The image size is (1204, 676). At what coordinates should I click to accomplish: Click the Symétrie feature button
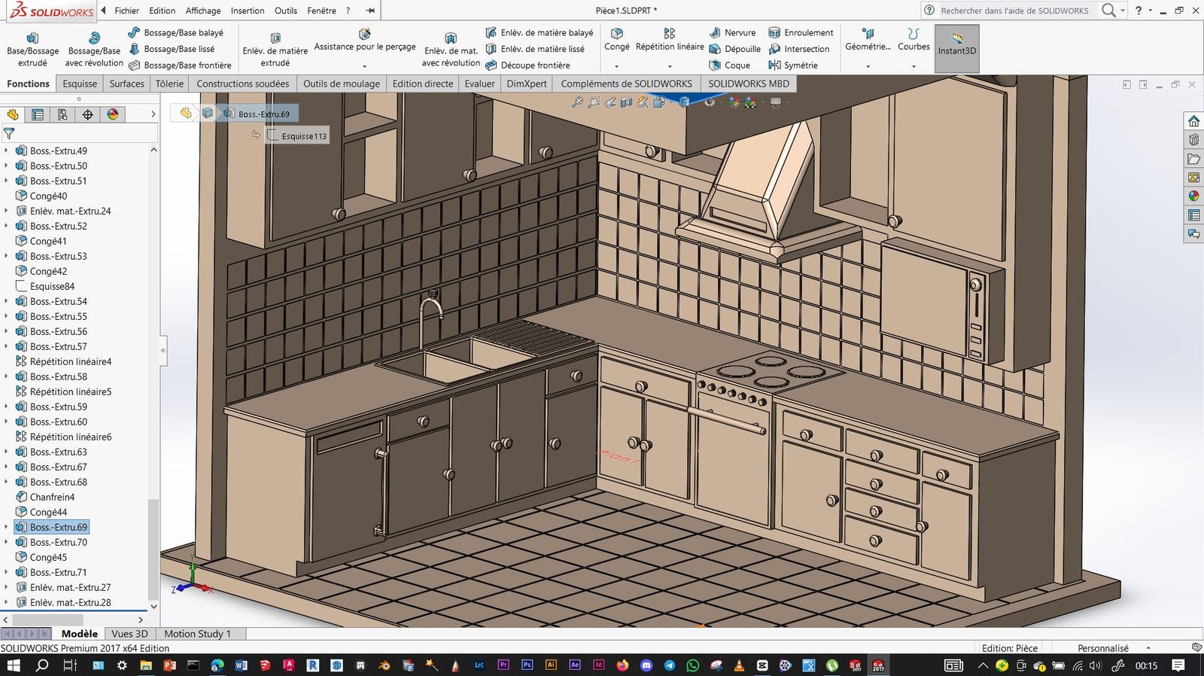[x=793, y=65]
